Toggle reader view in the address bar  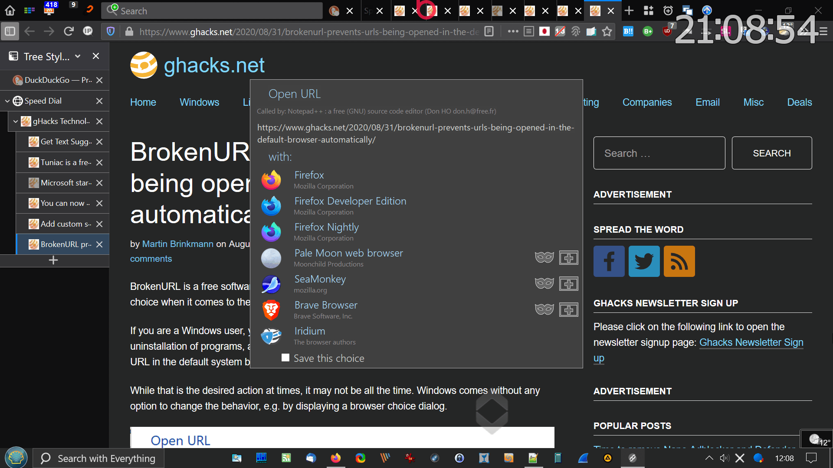pyautogui.click(x=489, y=31)
